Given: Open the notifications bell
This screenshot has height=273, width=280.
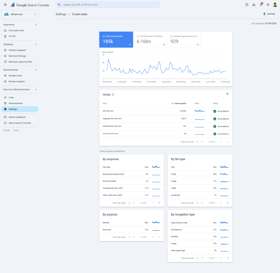Looking at the screenshot, I should tap(261, 5).
